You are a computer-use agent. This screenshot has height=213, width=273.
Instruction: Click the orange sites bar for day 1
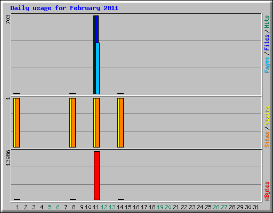click(18, 122)
